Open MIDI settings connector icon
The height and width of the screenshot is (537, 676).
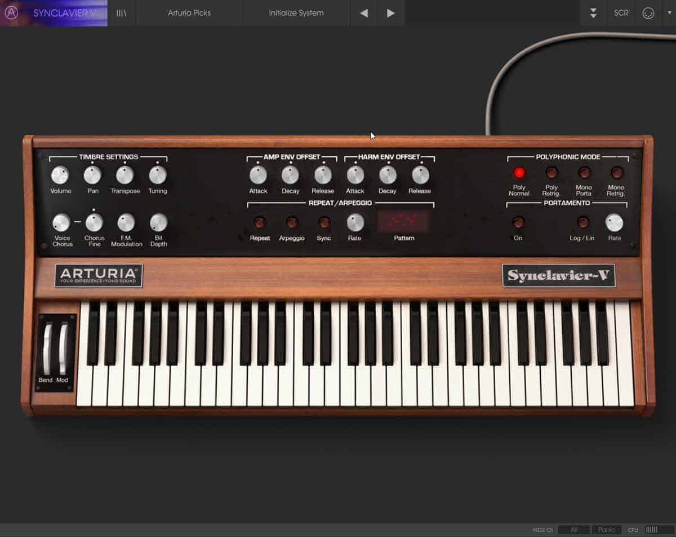(x=648, y=13)
